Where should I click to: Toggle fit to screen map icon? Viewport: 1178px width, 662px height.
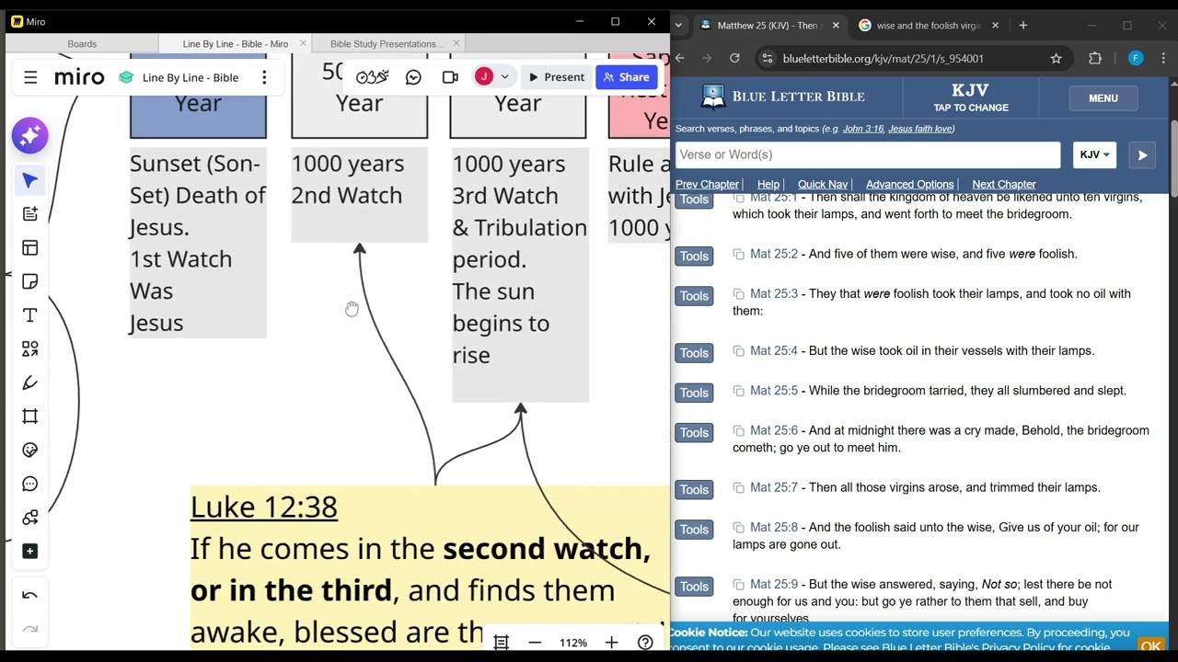pos(501,643)
